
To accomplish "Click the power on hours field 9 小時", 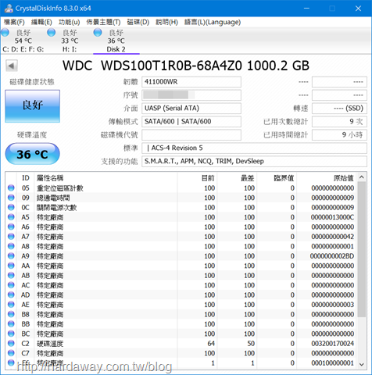I will click(x=339, y=135).
